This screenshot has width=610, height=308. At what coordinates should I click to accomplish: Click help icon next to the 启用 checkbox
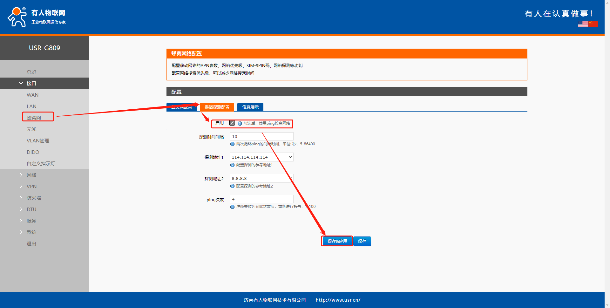tap(240, 123)
